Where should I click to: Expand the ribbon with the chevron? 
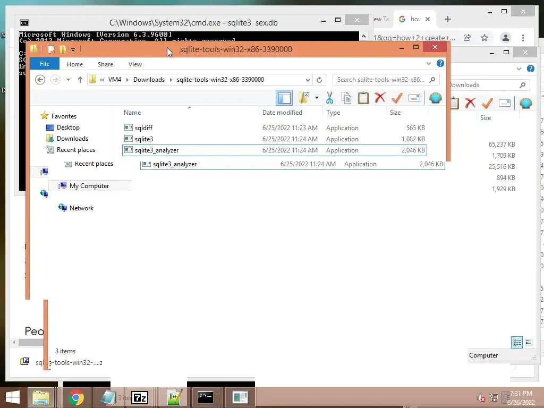pos(429,64)
